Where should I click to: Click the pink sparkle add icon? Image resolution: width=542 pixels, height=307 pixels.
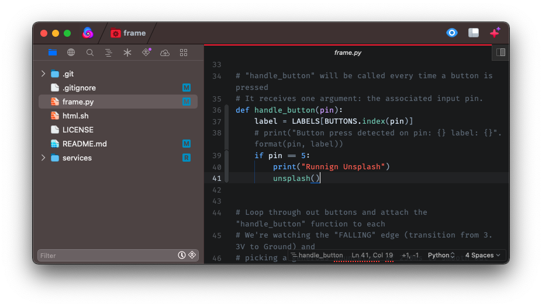(x=495, y=33)
